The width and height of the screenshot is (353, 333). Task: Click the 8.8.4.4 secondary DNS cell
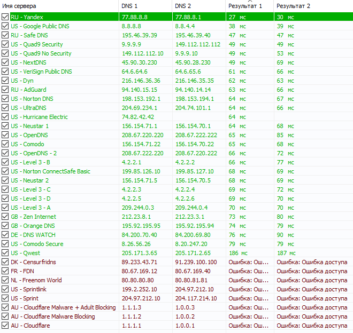coord(186,26)
